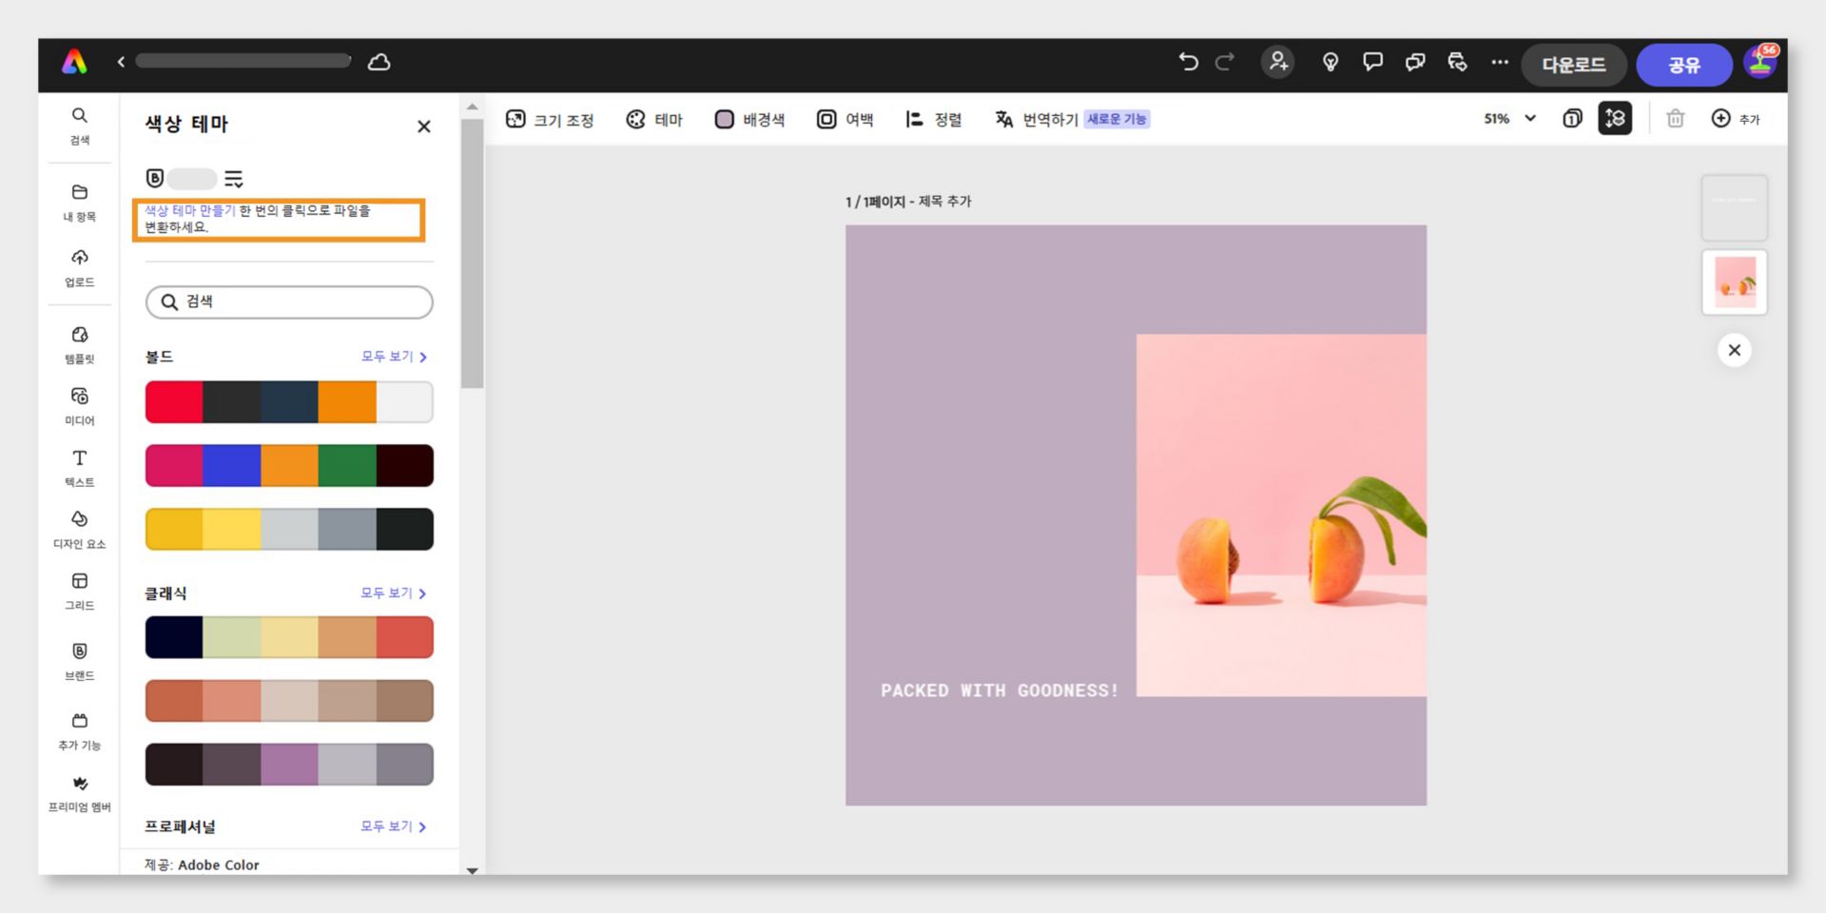The image size is (1826, 913).
Task: Apply the classic terracotta and beige palette
Action: point(289,701)
